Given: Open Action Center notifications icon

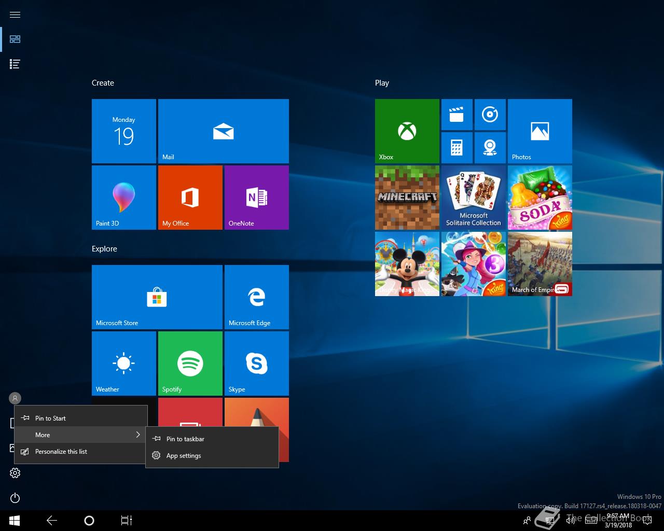Looking at the screenshot, I should pyautogui.click(x=647, y=521).
